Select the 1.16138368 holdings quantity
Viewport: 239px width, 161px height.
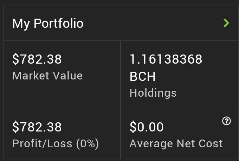(x=166, y=59)
